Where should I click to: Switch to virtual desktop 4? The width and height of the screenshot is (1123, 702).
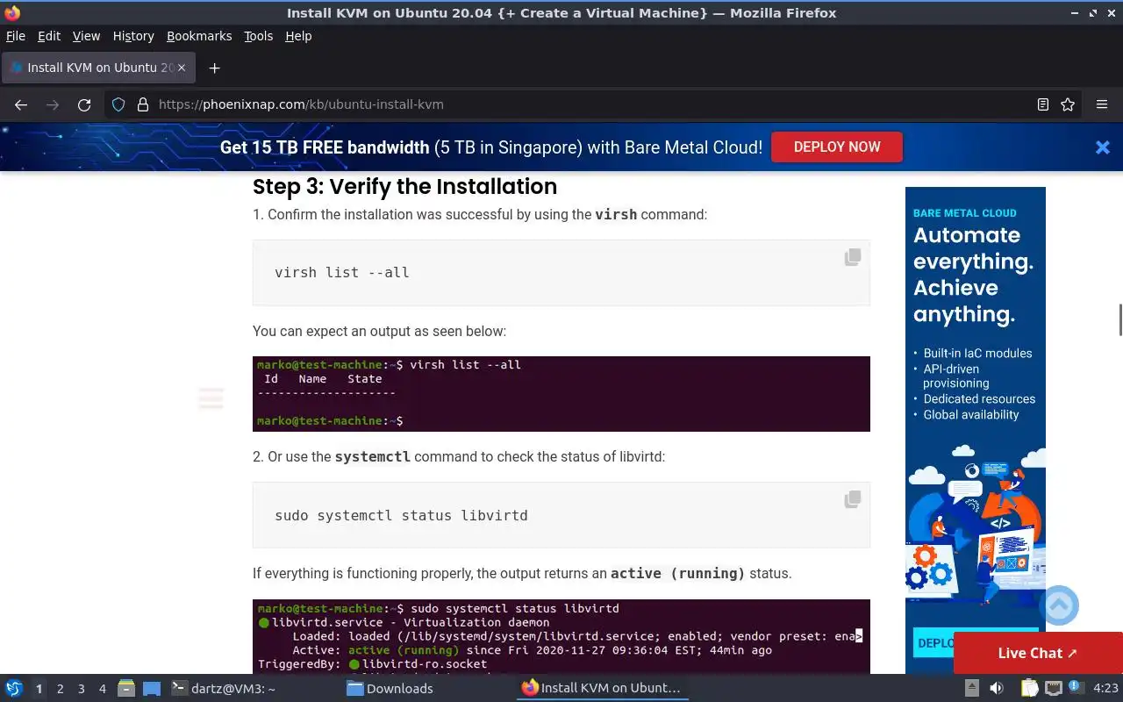[x=103, y=689]
